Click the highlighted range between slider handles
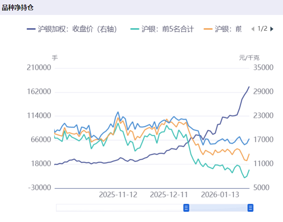Screen dimensions: 283x222 click(218, 208)
